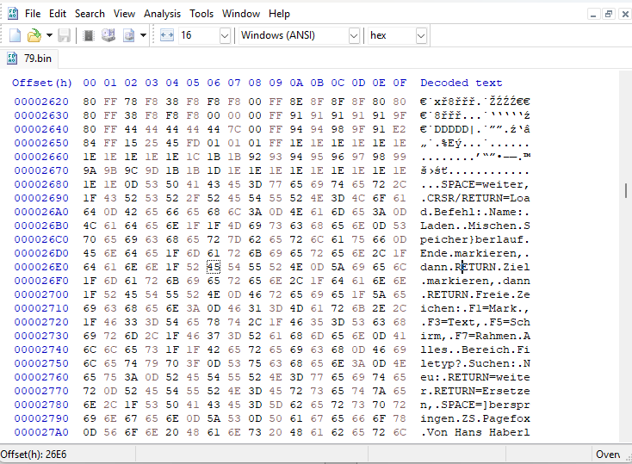Open the File menu
The height and width of the screenshot is (464, 632).
coord(33,14)
